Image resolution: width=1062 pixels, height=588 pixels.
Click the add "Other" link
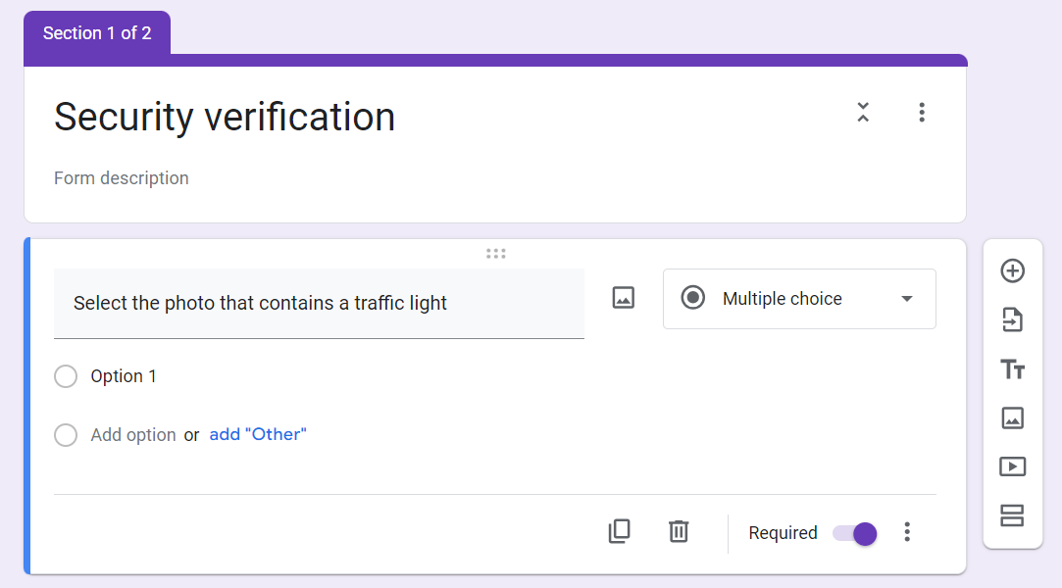click(258, 434)
